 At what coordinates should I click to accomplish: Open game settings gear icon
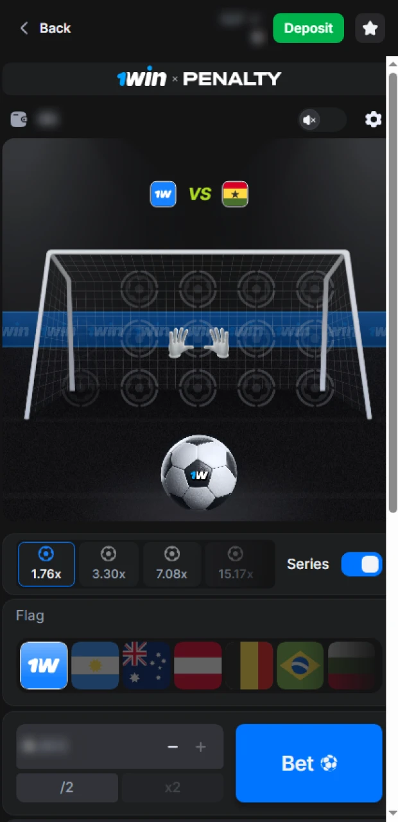[373, 119]
